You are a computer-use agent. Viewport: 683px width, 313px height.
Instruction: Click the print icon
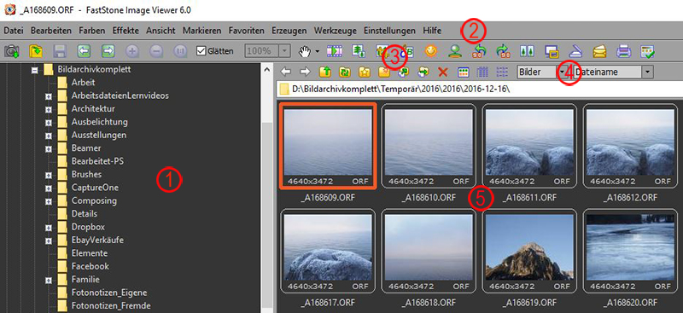click(x=624, y=51)
